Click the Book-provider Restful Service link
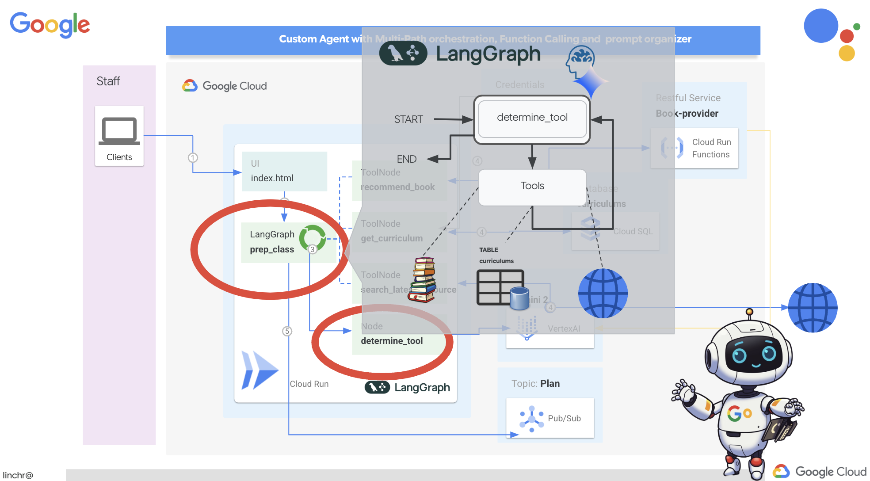 (687, 113)
